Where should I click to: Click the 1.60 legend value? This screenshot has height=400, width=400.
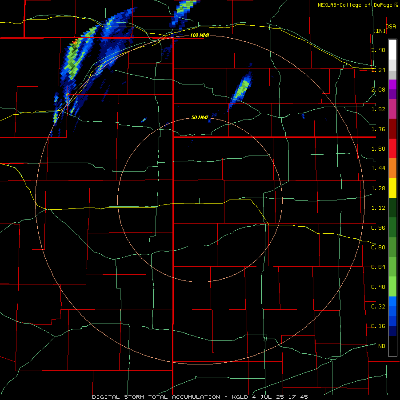point(378,149)
